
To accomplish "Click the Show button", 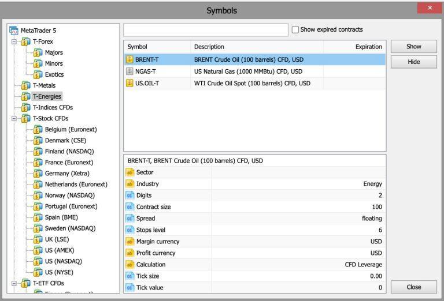I will (x=414, y=47).
